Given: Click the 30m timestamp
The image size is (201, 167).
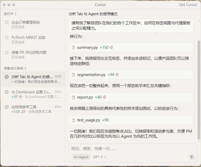Looking at the screenshot, I should 58,92.
